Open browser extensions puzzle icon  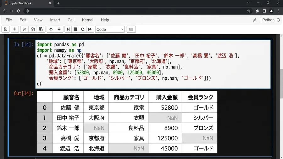[257, 11]
